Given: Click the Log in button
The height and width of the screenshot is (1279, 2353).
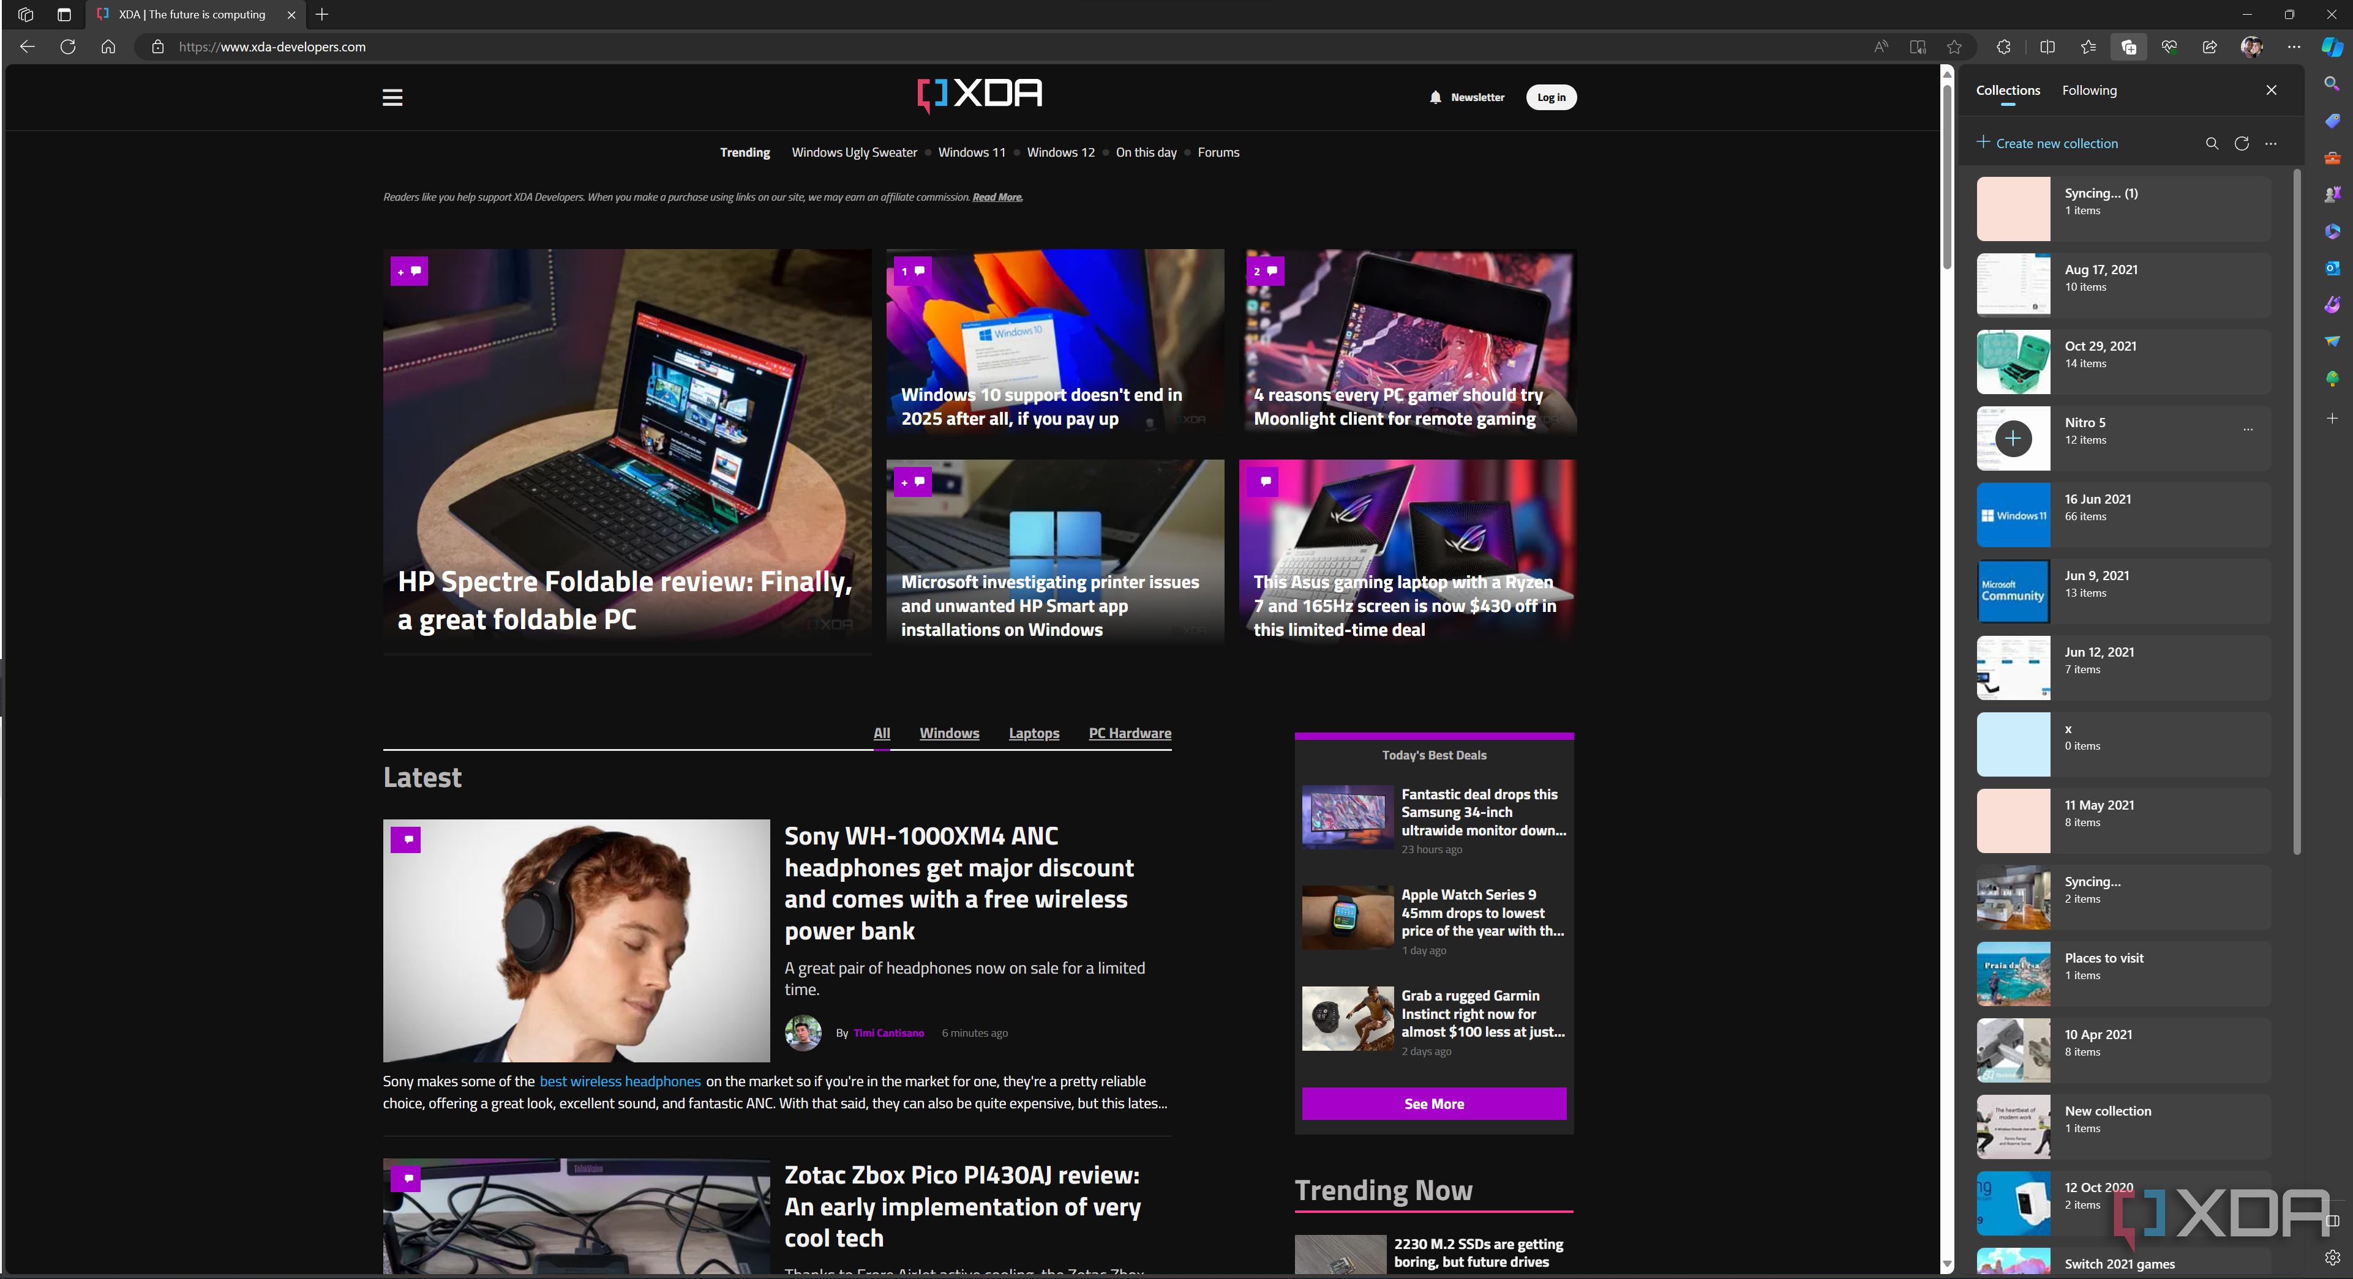Looking at the screenshot, I should pyautogui.click(x=1551, y=97).
